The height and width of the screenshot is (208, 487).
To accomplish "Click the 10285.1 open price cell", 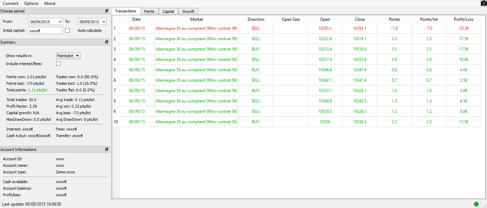I will click(x=325, y=28).
